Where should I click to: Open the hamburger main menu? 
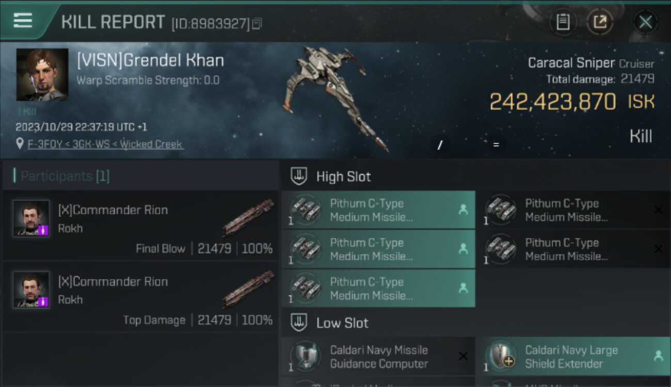(x=23, y=21)
